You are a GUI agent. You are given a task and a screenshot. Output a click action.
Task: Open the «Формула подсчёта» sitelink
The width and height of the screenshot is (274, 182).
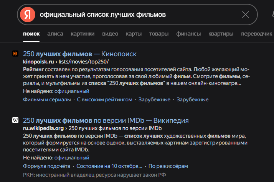click(x=46, y=166)
